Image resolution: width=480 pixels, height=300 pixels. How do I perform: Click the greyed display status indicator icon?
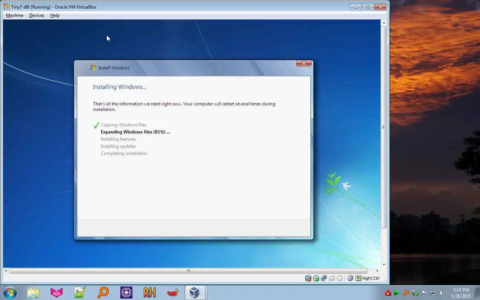(x=340, y=278)
